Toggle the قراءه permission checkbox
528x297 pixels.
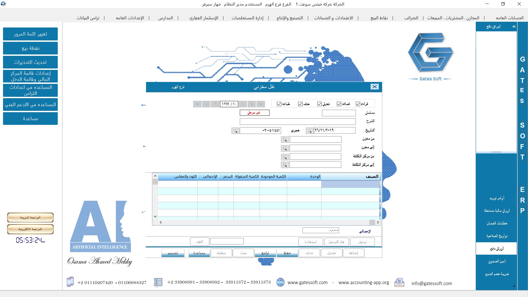tap(358, 104)
